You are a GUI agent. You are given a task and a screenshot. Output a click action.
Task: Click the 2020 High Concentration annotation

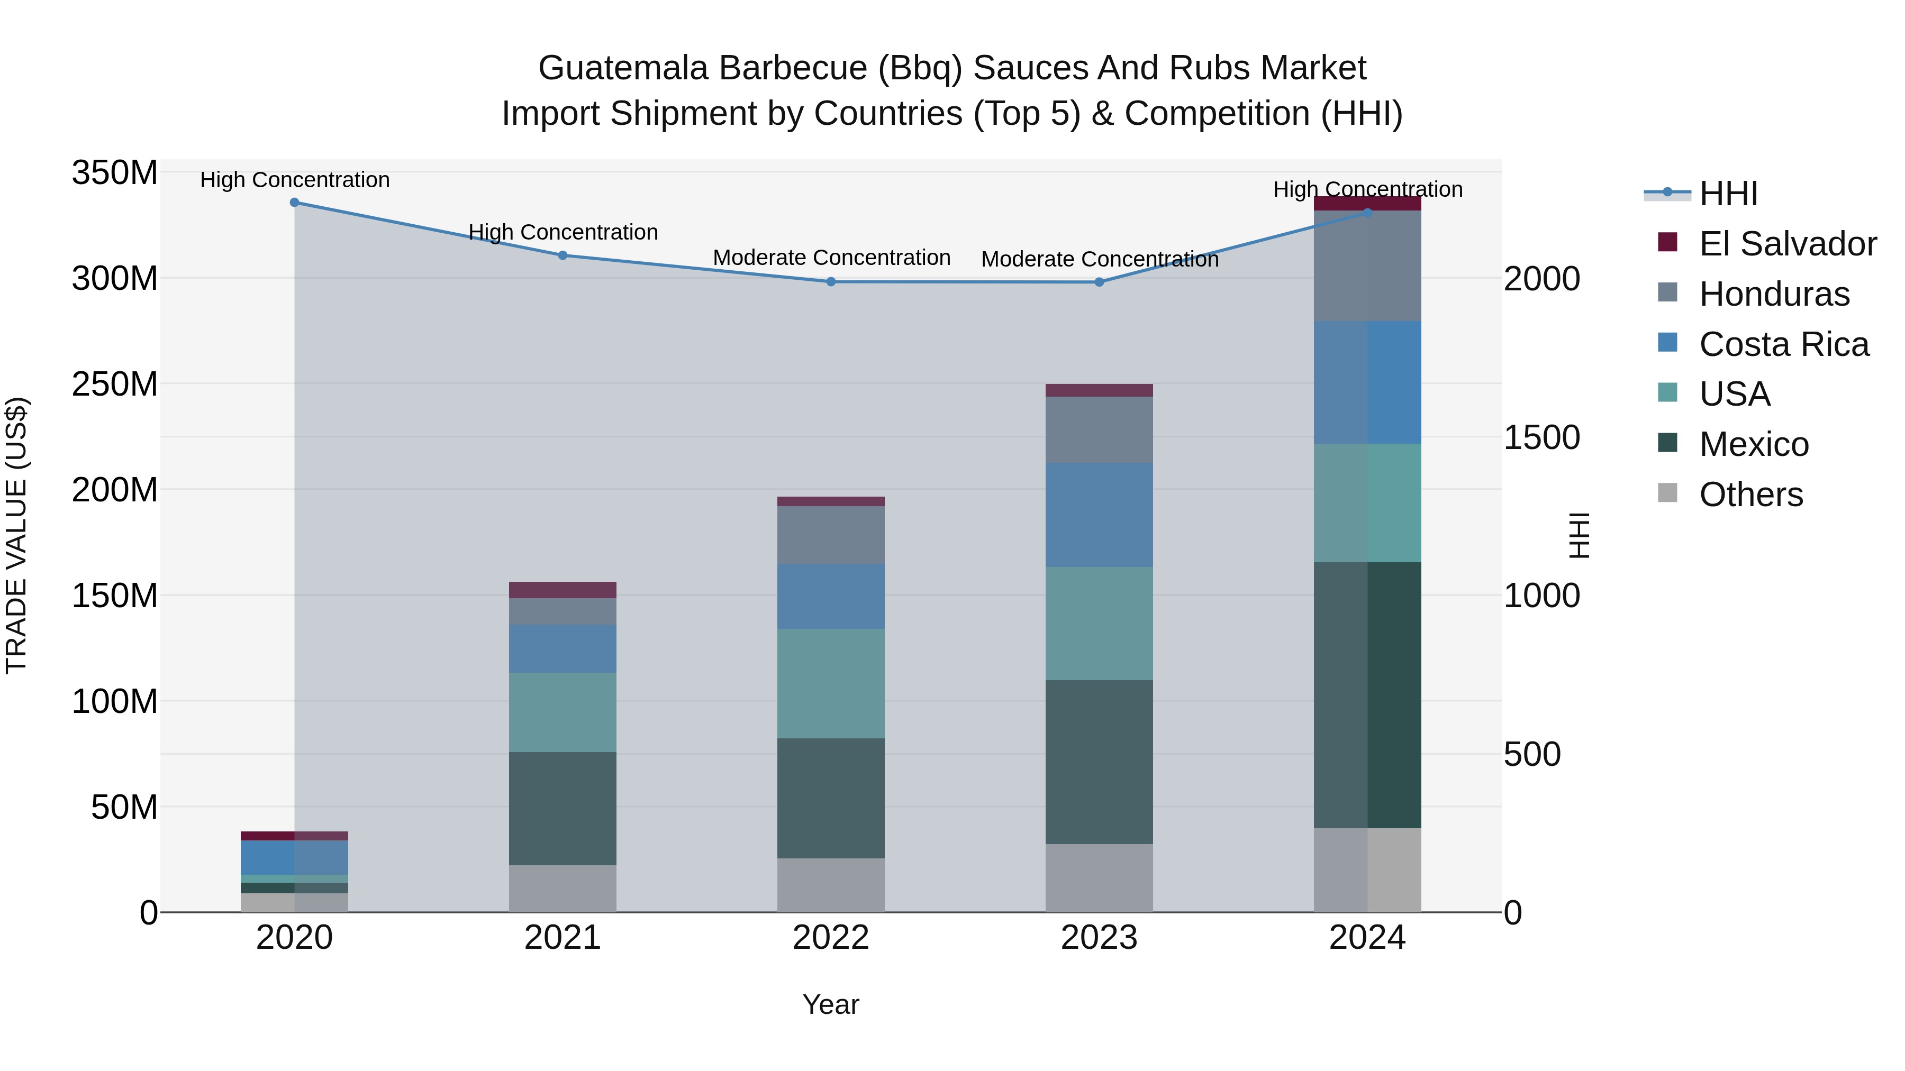pos(294,180)
